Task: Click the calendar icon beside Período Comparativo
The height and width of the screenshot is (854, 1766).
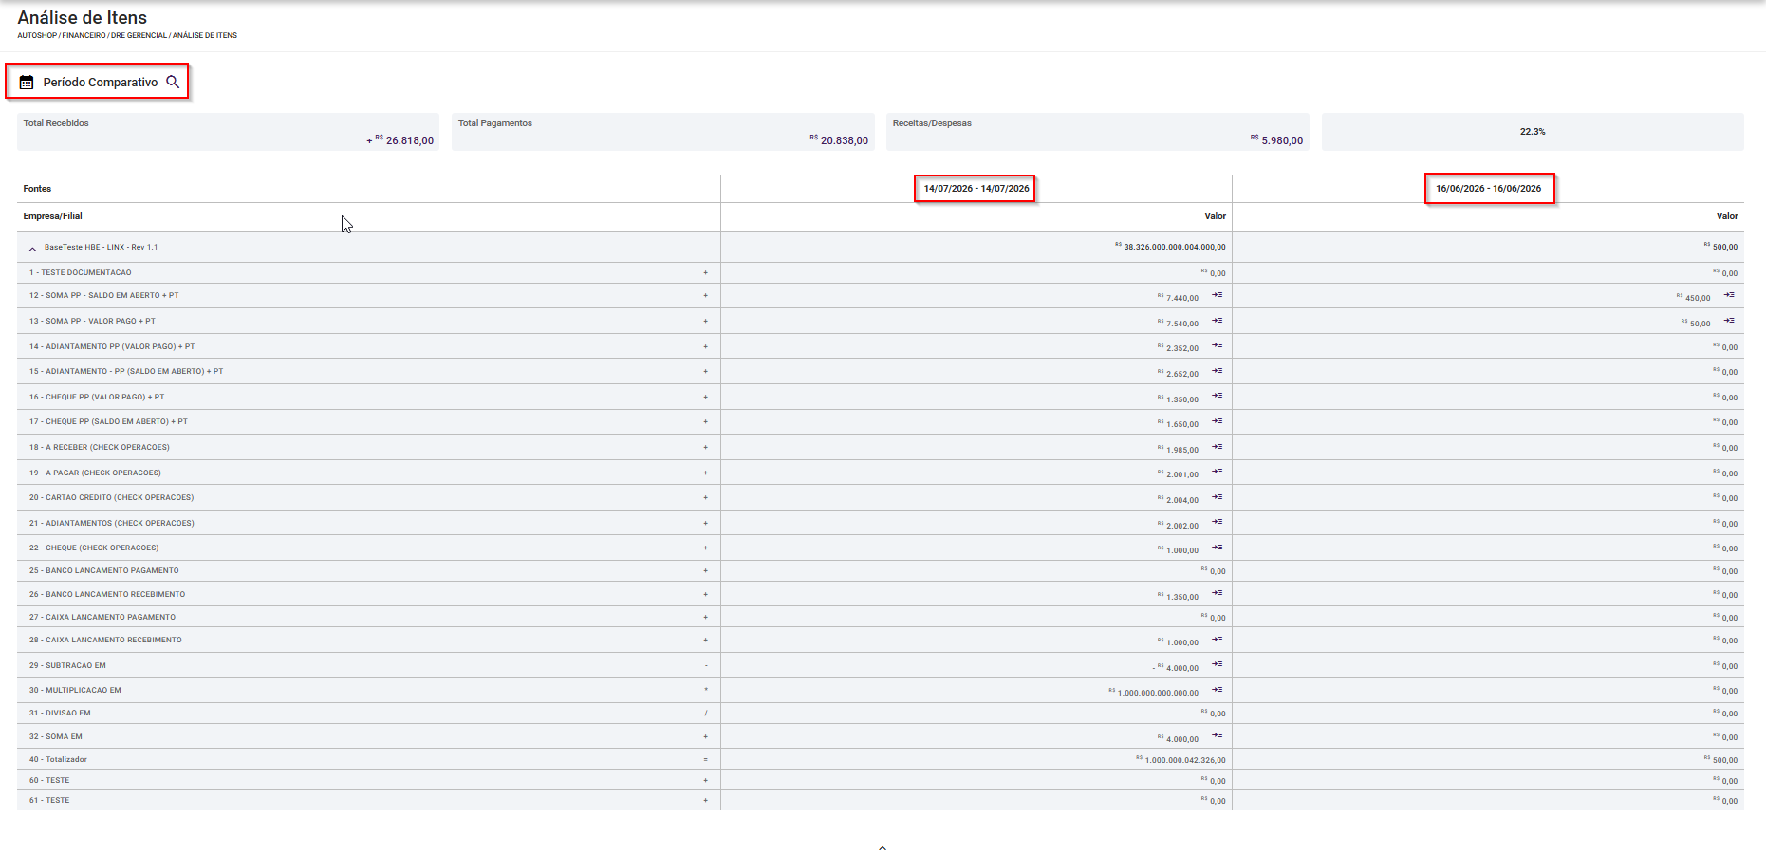Action: (x=27, y=83)
